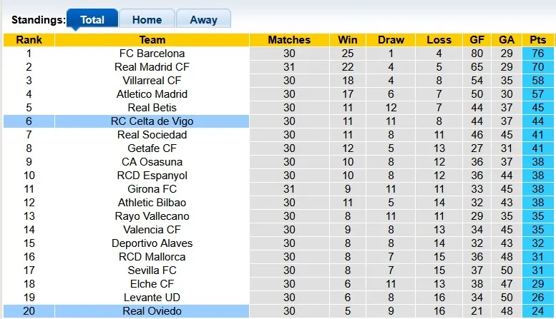
Task: Click the FC Barcelona team link
Action: [x=152, y=54]
